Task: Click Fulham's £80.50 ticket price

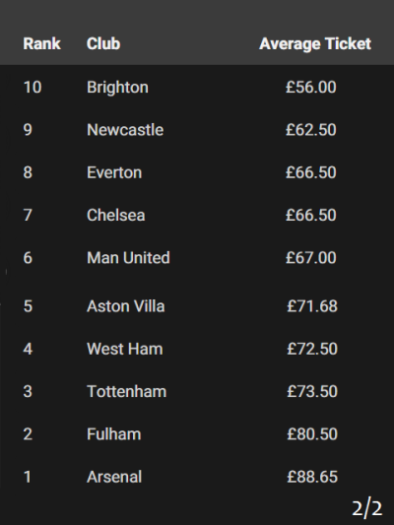Action: tap(312, 434)
